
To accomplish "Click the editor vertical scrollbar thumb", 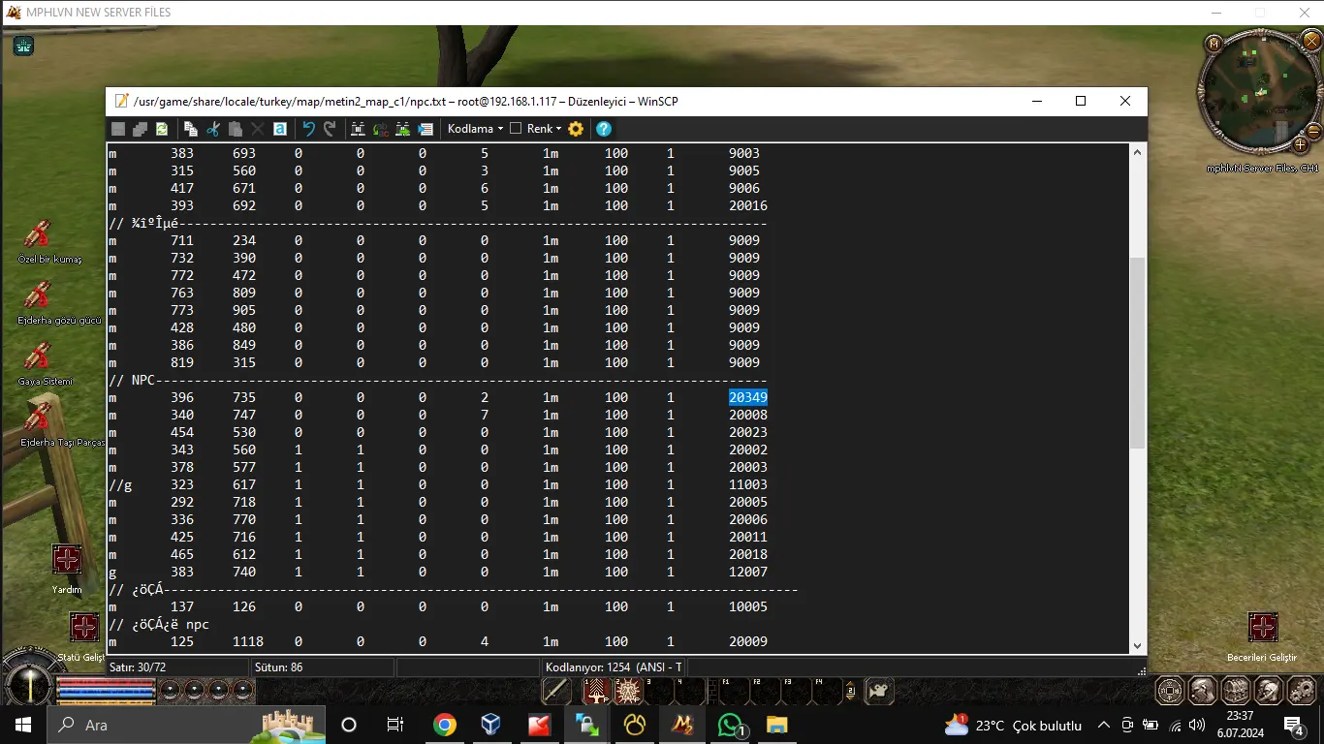I will pos(1138,353).
